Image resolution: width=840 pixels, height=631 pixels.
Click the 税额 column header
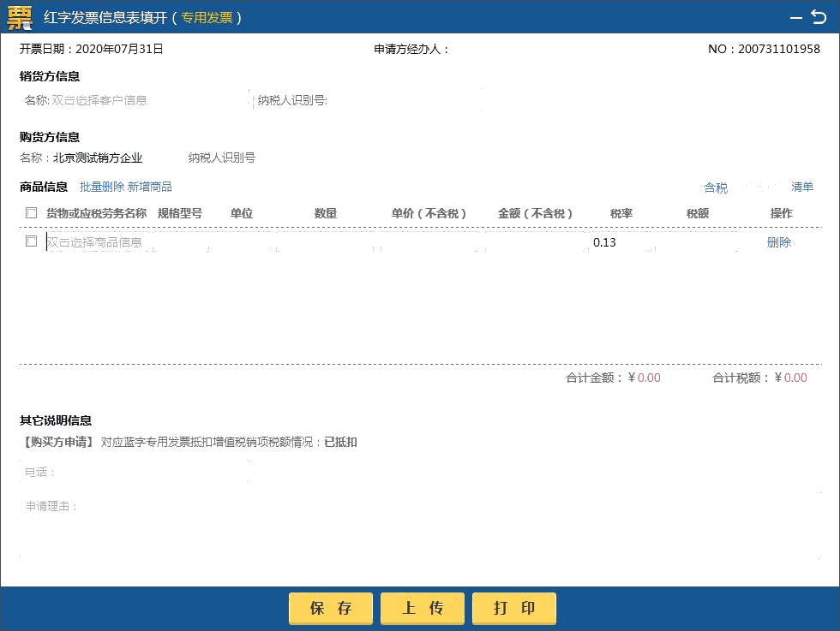click(698, 213)
